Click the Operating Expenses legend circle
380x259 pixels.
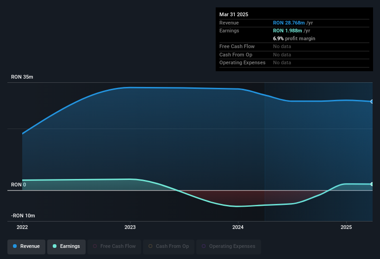pyautogui.click(x=204, y=246)
